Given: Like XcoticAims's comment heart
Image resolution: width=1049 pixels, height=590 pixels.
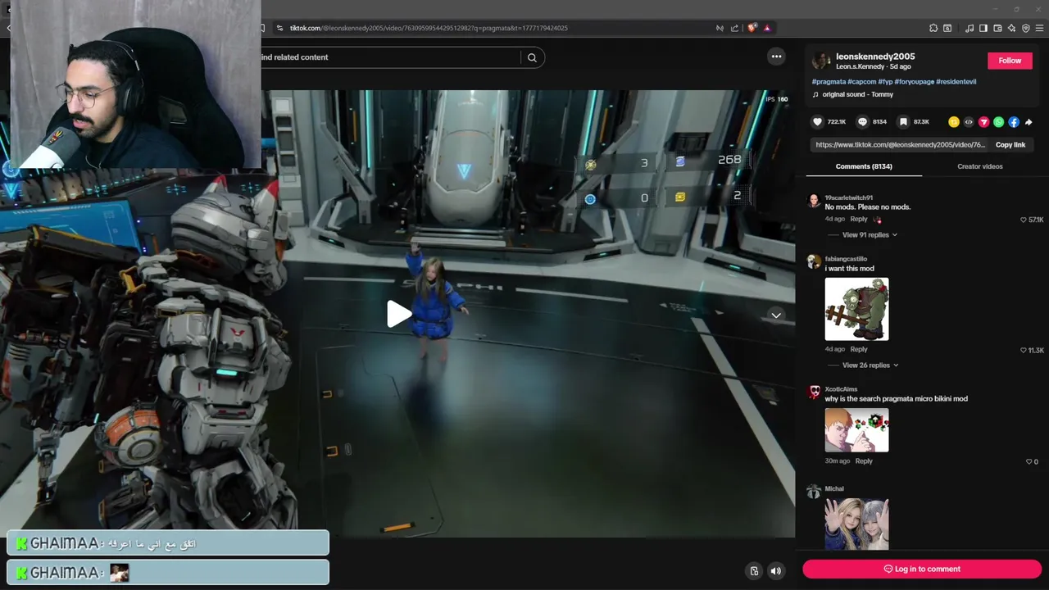Looking at the screenshot, I should click(1029, 461).
